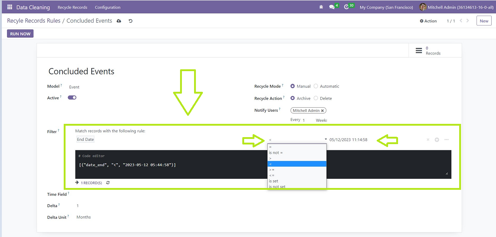Viewport: 496px width, 237px height.
Task: Go to Recyle Records Rules breadcrumb
Action: pyautogui.click(x=34, y=21)
